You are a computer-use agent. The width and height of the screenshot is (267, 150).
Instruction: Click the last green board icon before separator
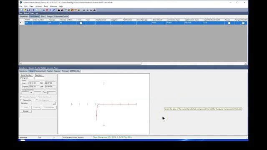[x=79, y=10]
